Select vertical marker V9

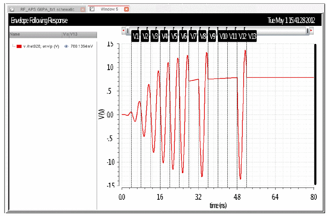[x=212, y=36]
